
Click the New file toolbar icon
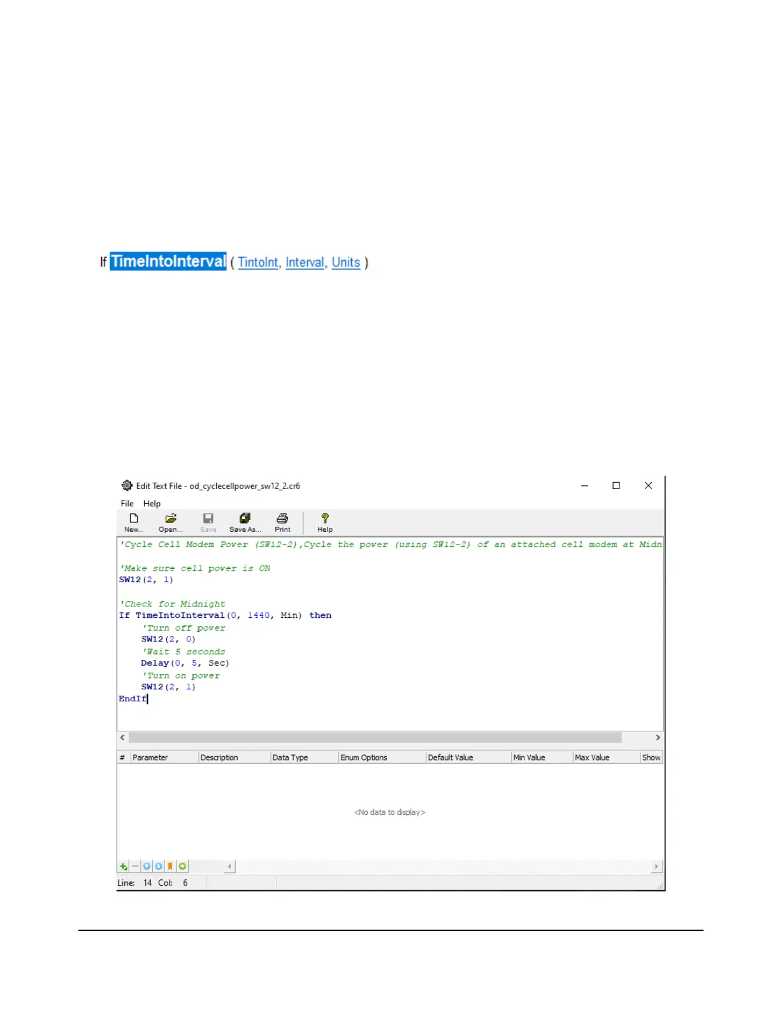click(134, 522)
